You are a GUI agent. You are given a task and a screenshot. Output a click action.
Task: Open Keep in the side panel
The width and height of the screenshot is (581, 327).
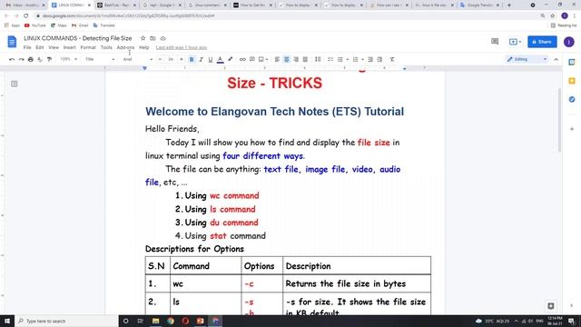point(572,81)
